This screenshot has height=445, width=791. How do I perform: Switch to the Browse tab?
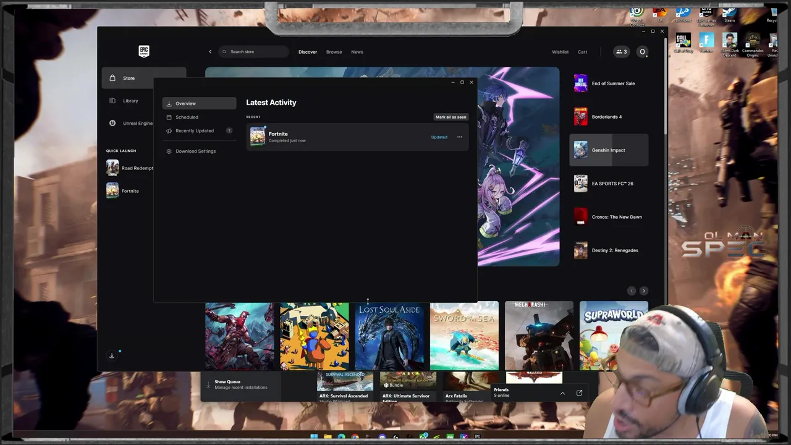tap(334, 52)
